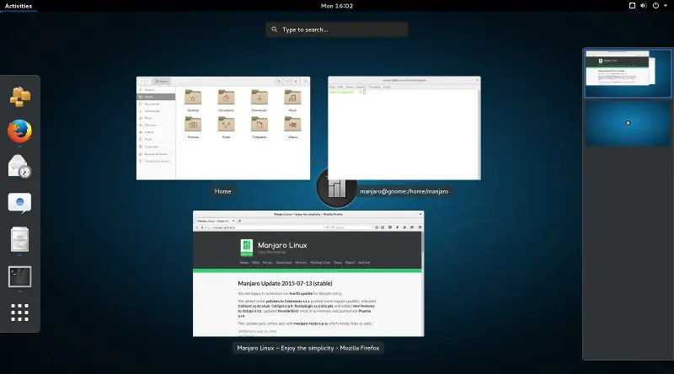The height and width of the screenshot is (374, 674).
Task: Select the 'Home' window caption label
Action: point(222,191)
